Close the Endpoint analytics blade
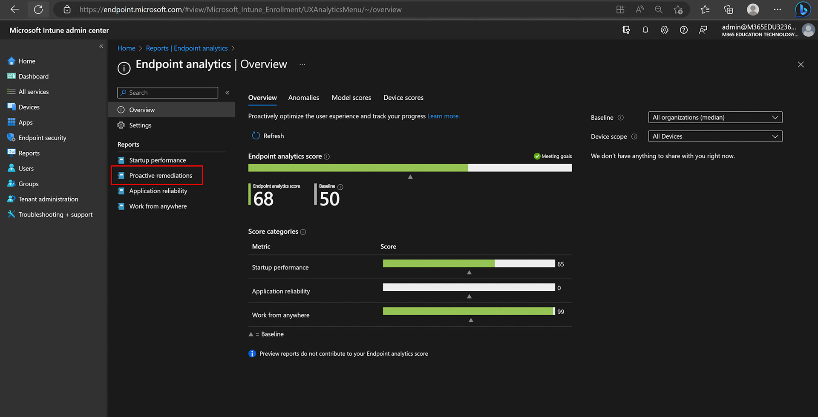Image resolution: width=818 pixels, height=417 pixels. click(x=801, y=64)
